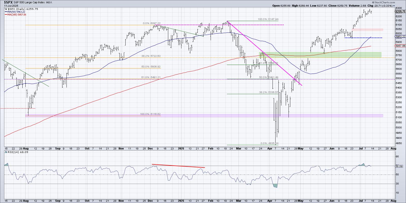Click the green shaded support zone near 5750
Viewport: 406px width, 203px height.
pyautogui.click(x=320, y=55)
